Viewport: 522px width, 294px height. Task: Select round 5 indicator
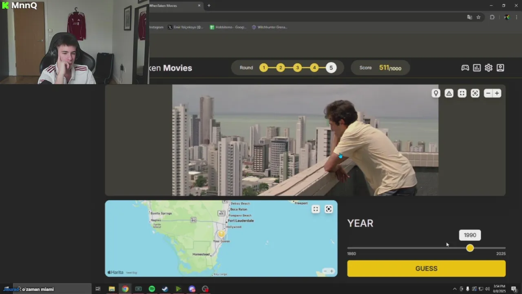pos(331,68)
